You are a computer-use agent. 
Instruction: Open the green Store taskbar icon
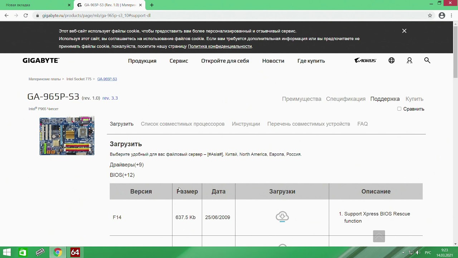[23, 252]
